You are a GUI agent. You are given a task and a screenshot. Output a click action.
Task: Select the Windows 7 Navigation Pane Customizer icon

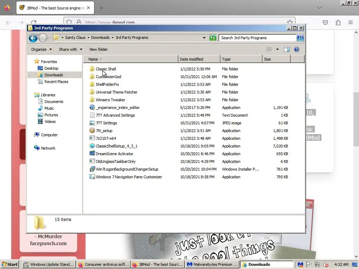pyautogui.click(x=92, y=177)
